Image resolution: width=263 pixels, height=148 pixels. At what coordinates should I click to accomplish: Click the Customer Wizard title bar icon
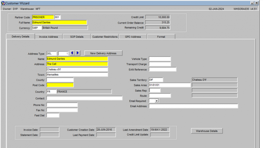[3, 3]
